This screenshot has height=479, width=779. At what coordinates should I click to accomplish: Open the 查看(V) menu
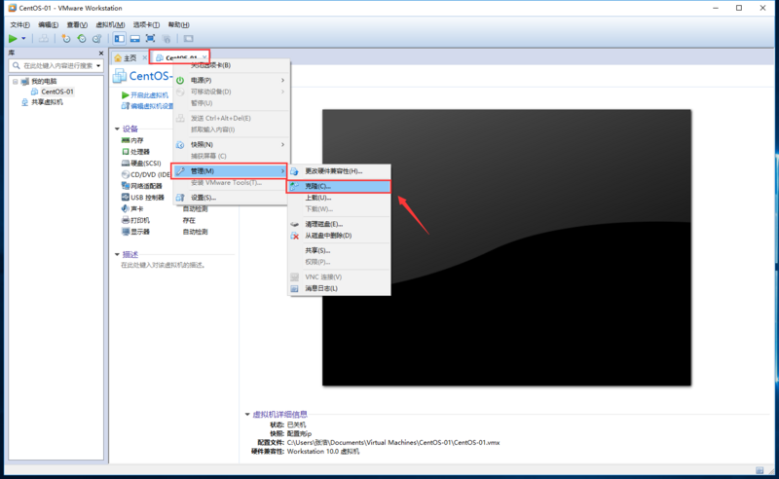77,24
